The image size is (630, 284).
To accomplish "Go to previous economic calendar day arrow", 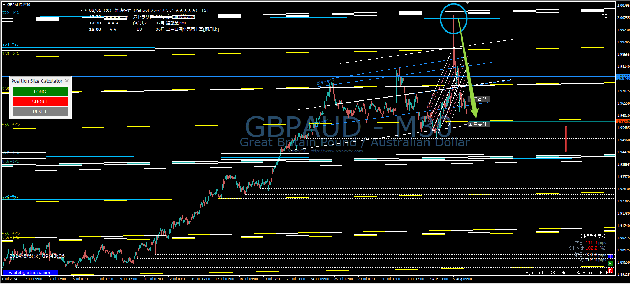I will [82, 10].
